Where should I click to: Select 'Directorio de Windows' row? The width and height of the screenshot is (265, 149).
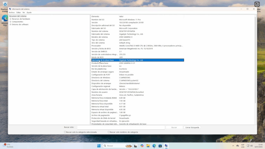[x=137, y=78]
